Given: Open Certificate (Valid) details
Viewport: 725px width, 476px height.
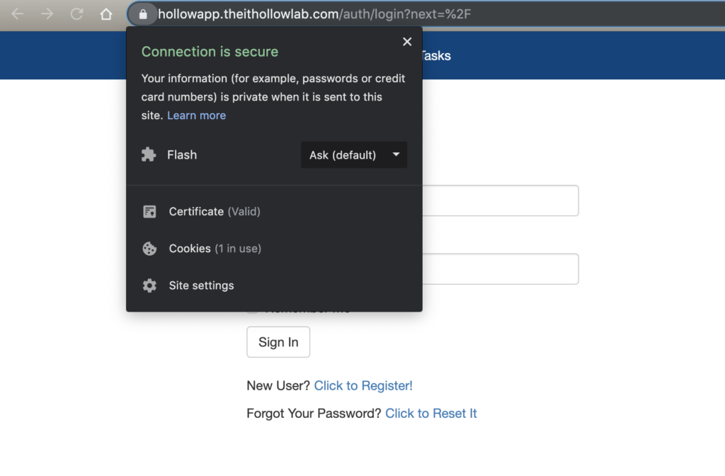Looking at the screenshot, I should pos(215,211).
